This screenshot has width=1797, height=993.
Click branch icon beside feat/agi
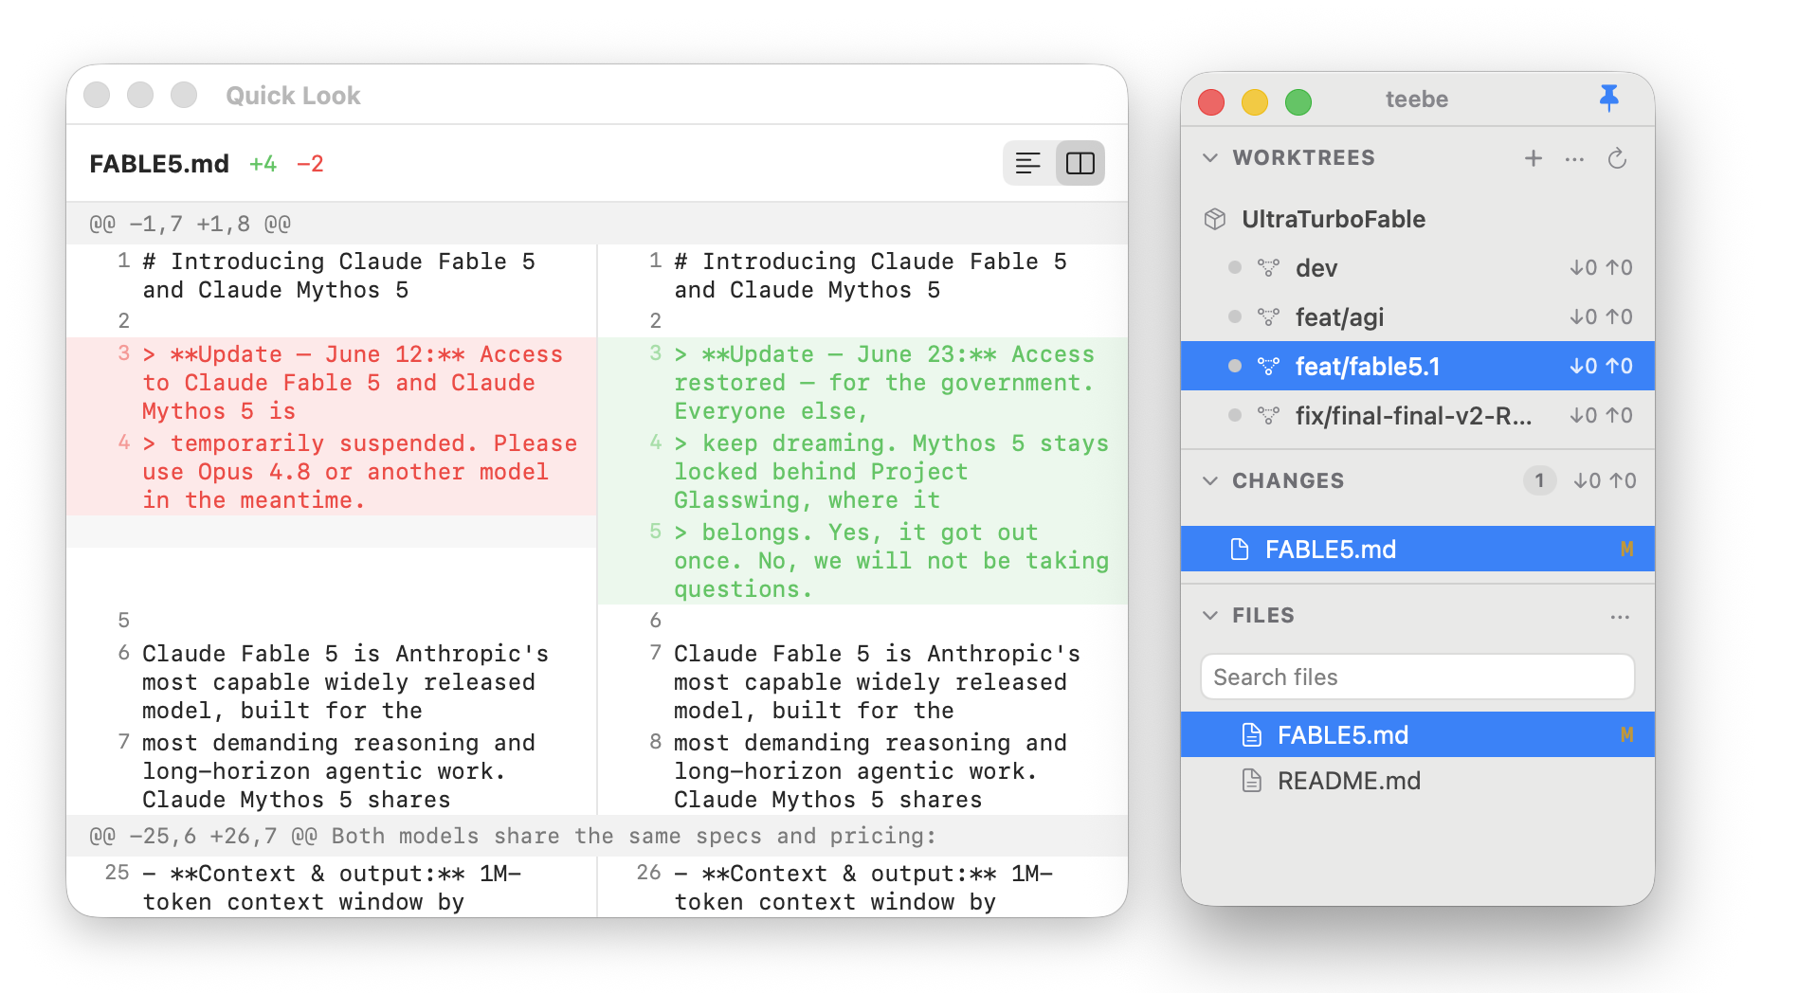pyautogui.click(x=1268, y=317)
